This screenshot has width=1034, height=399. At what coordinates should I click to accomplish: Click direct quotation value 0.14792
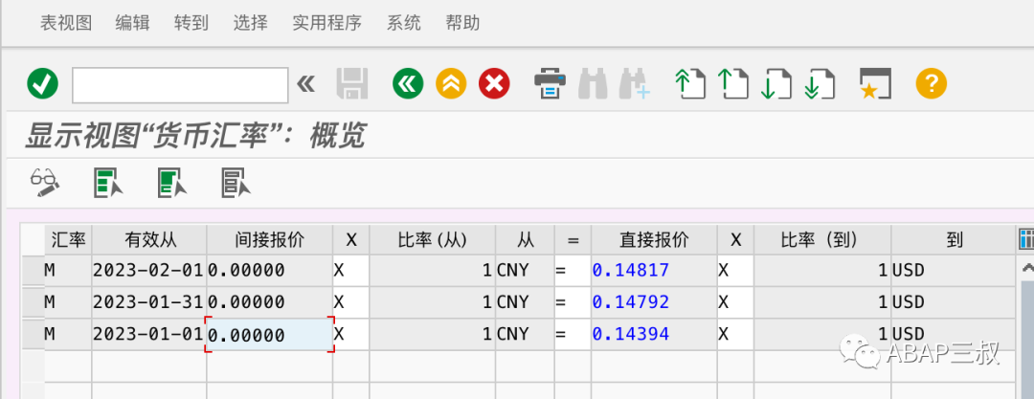point(654,302)
